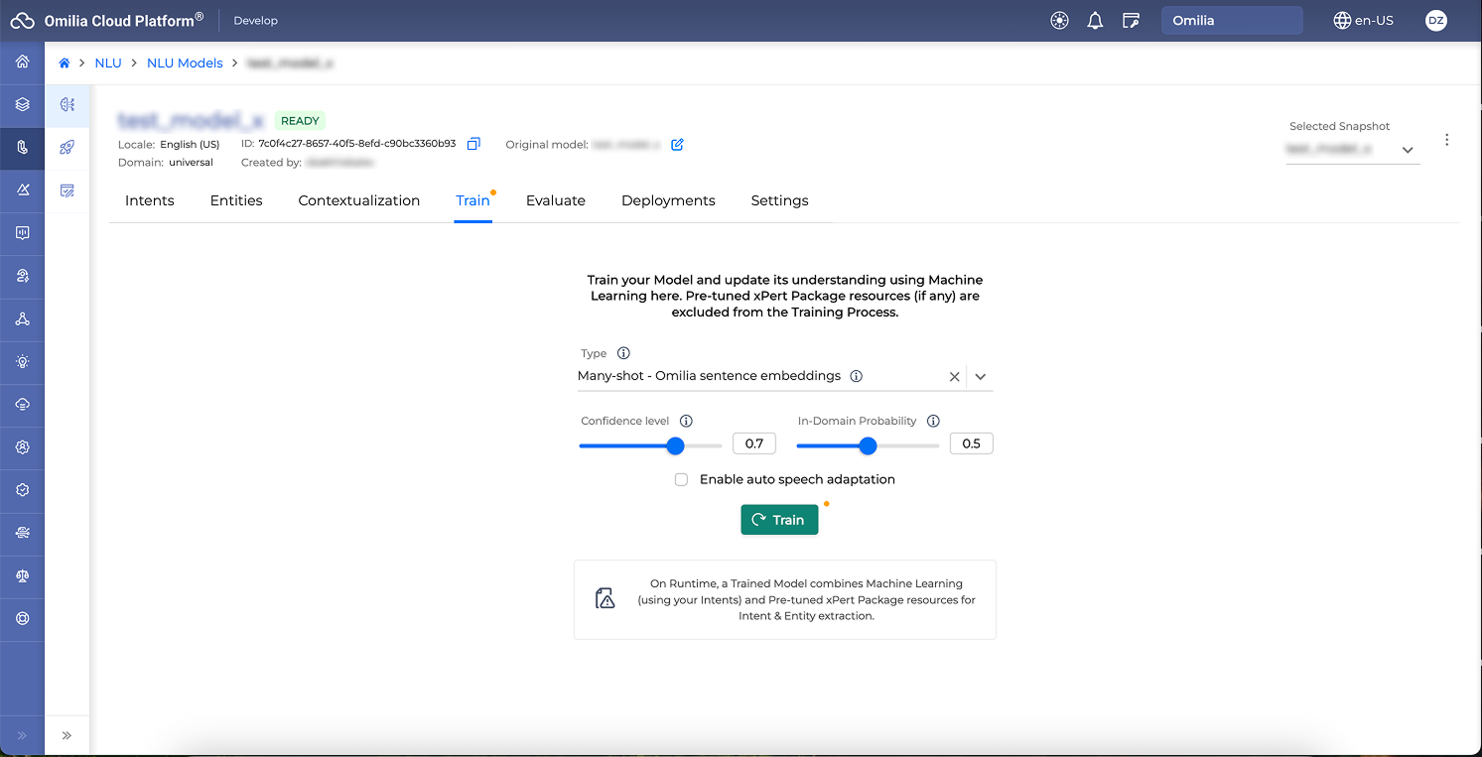Screen dimensions: 1482x757
Task: Click the In-Domain Probability 0.5 value field
Action: click(x=972, y=443)
